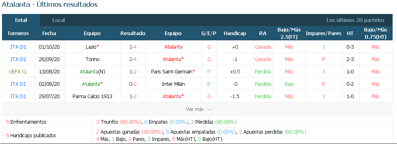
Task: Open ITA D1 link for 01/10/20 match
Action: (x=18, y=47)
